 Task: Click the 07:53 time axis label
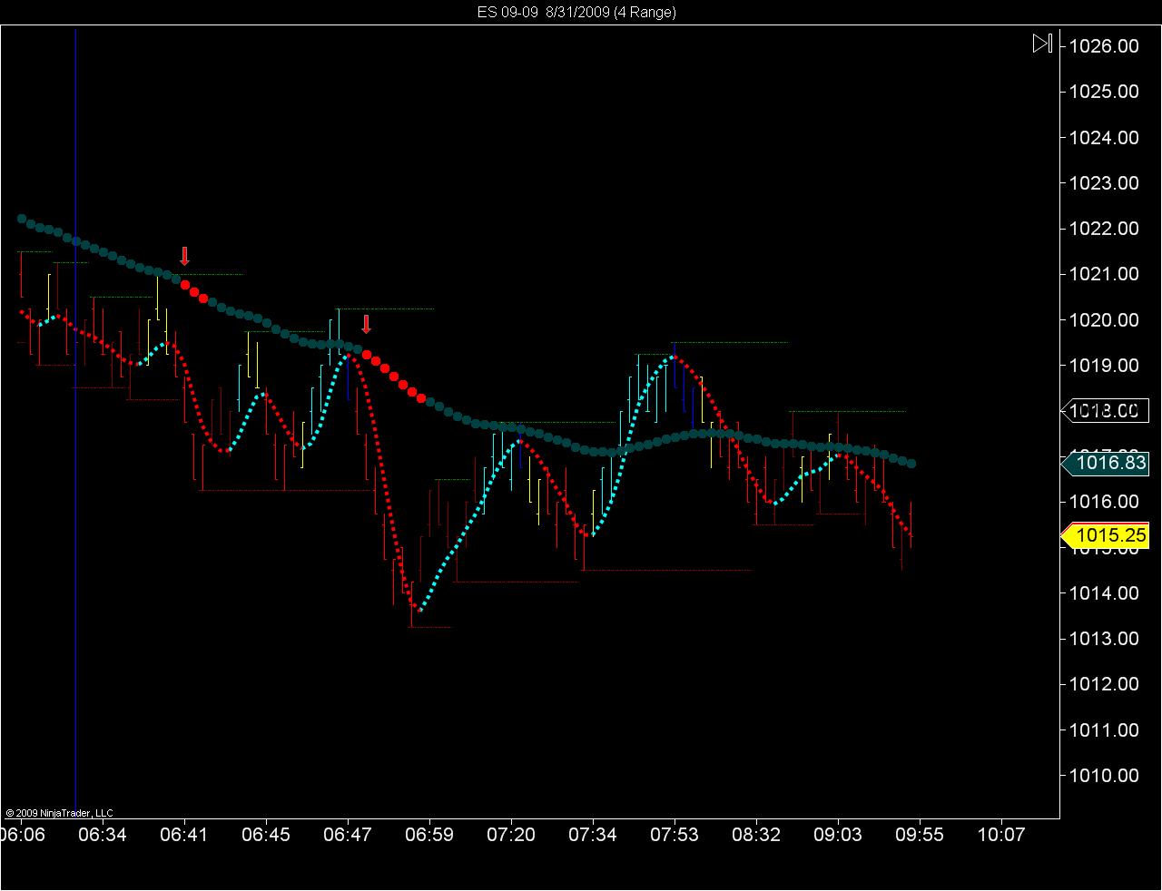coord(675,835)
